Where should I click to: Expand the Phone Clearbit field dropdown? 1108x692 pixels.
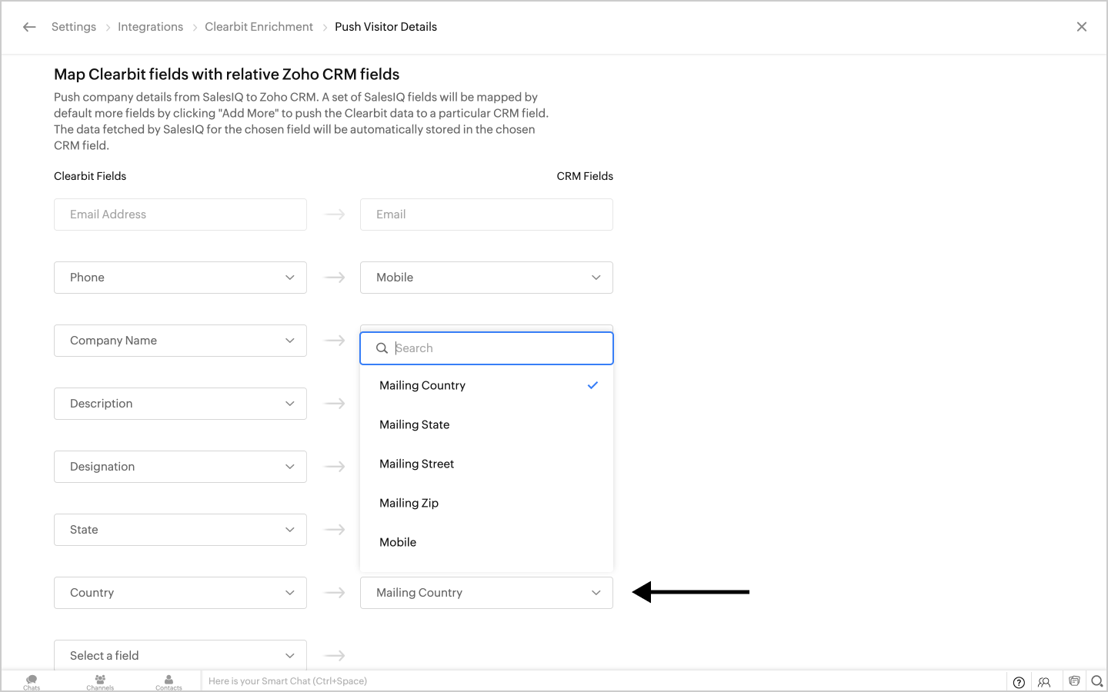(x=180, y=278)
